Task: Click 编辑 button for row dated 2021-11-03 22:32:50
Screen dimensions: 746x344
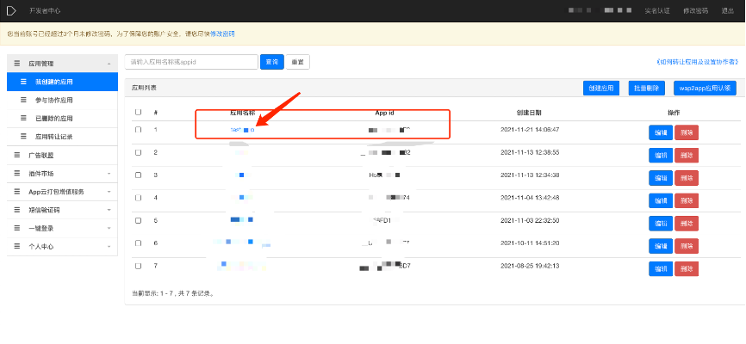Action: (661, 224)
